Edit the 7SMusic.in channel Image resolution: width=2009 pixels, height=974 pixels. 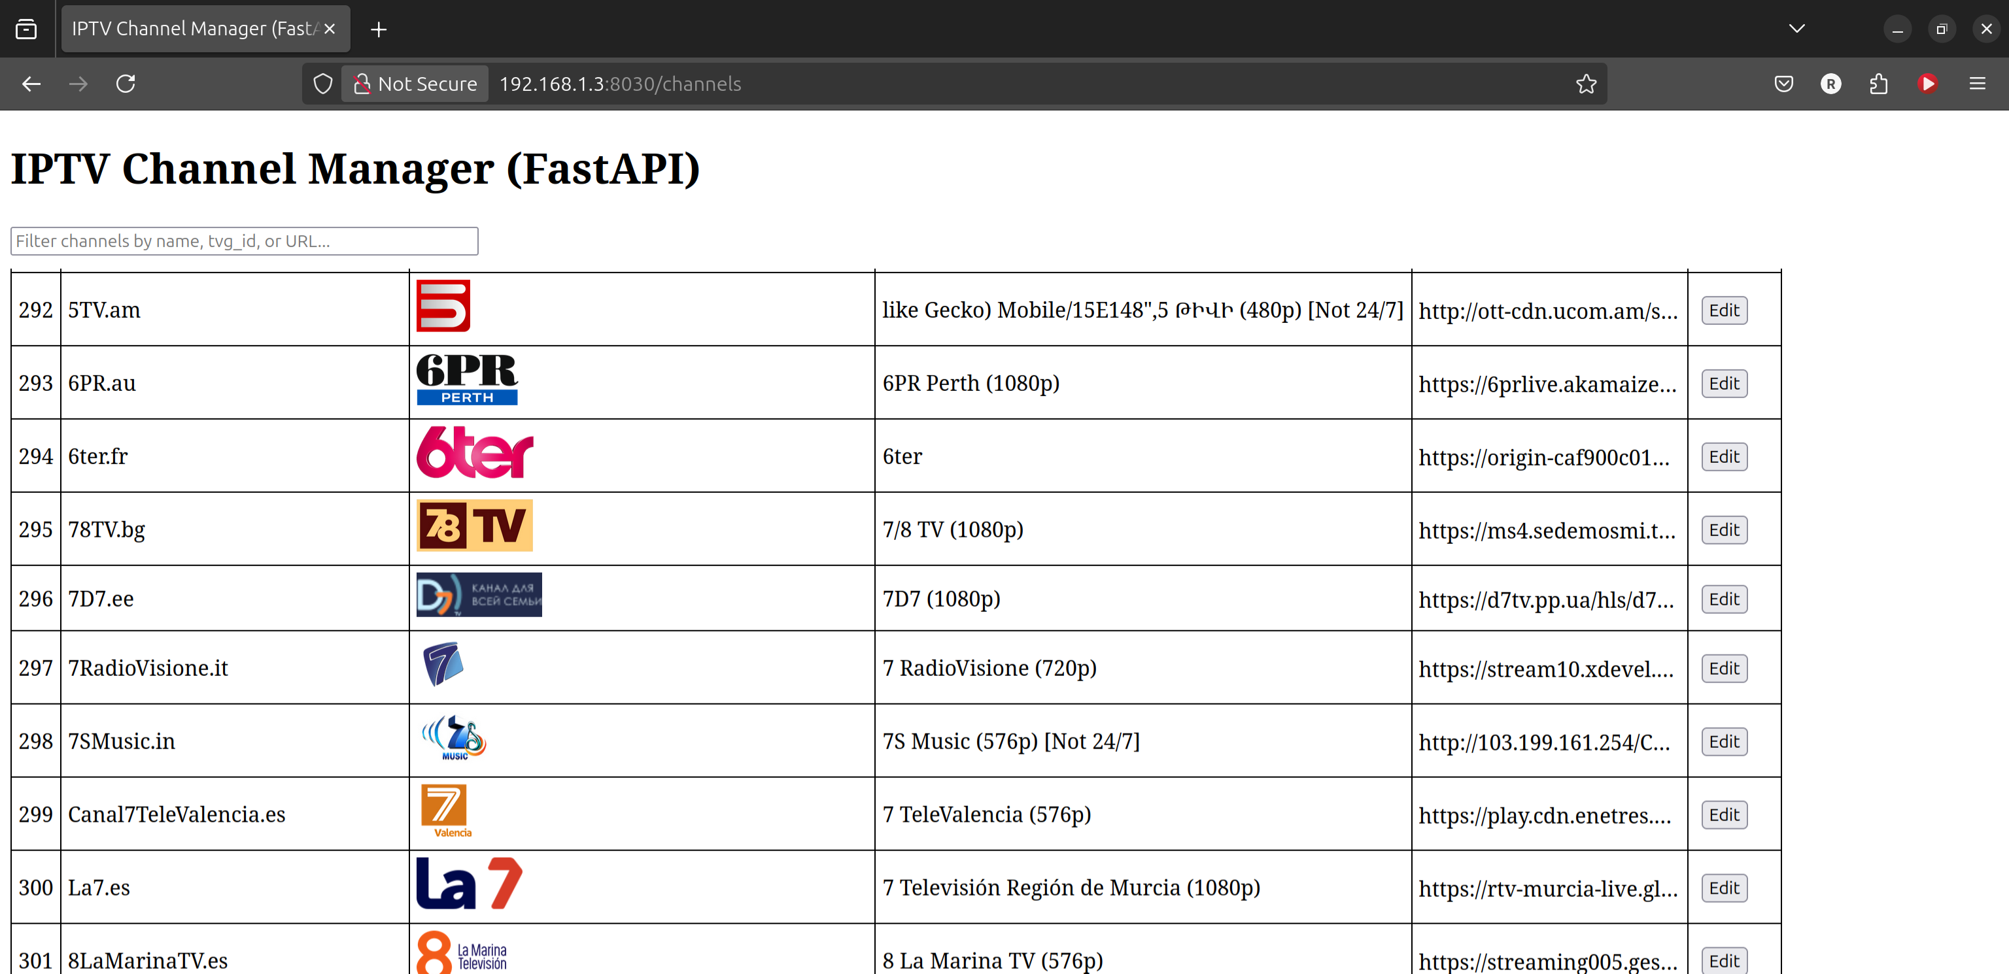pos(1724,743)
